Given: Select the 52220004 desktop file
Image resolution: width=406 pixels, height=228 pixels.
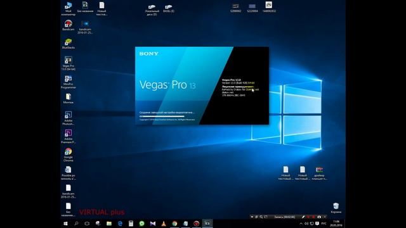Looking at the screenshot, I should click(252, 8).
